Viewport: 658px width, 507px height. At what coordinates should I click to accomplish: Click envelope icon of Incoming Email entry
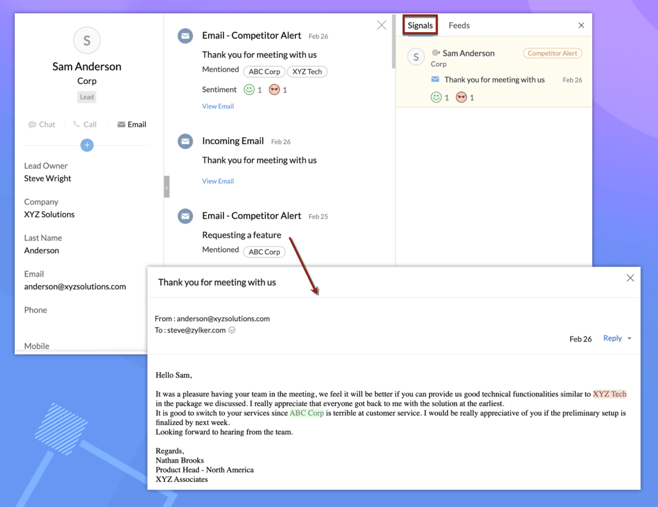coord(185,141)
